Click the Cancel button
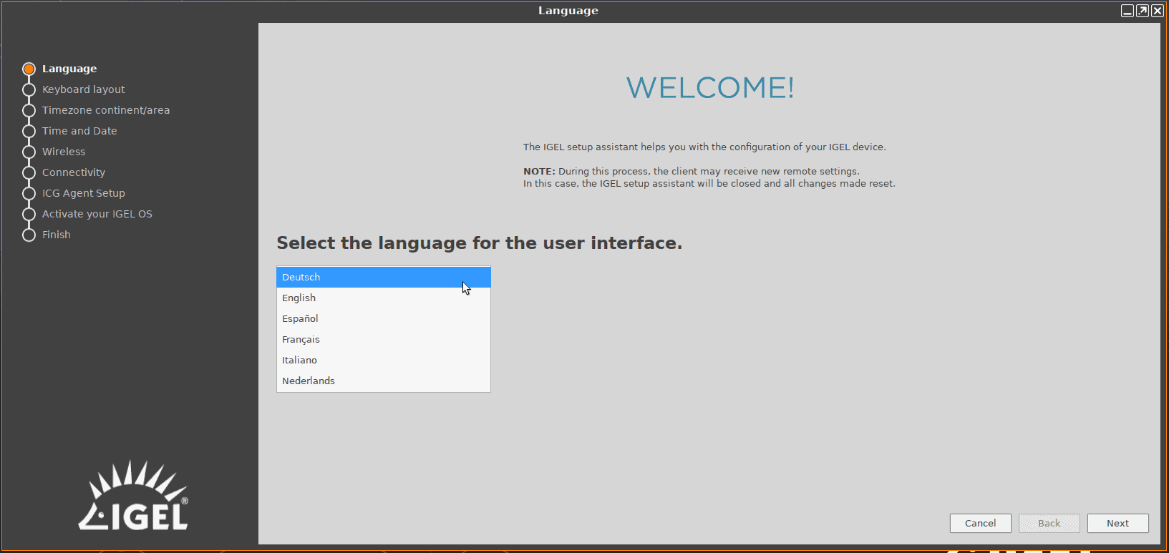The width and height of the screenshot is (1169, 553). pyautogui.click(x=980, y=524)
